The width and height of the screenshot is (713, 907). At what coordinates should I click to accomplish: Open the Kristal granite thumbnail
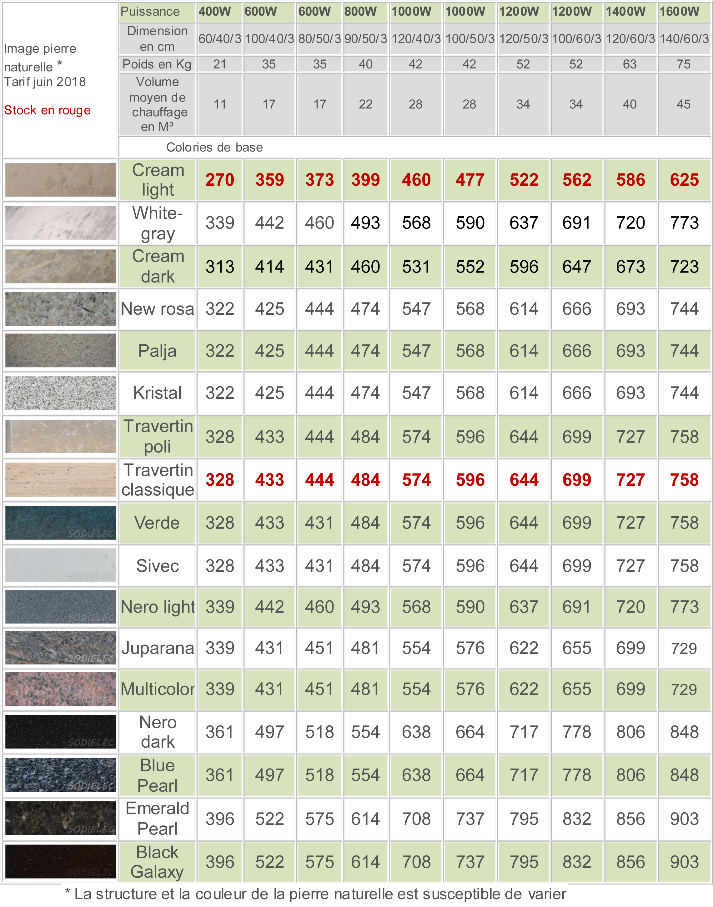tap(61, 393)
